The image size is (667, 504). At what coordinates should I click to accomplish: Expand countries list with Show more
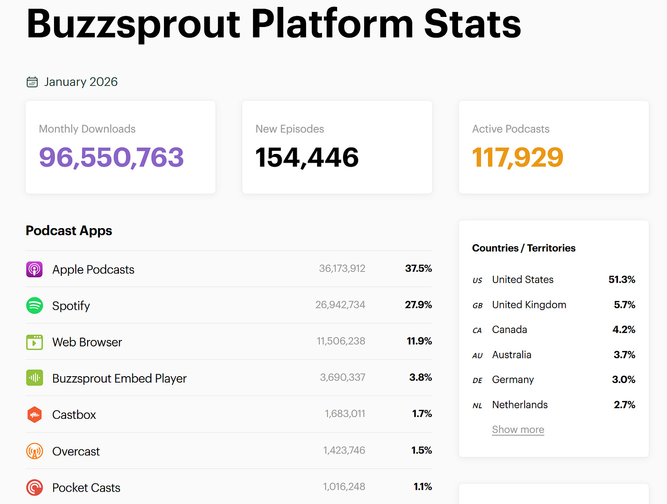point(518,430)
